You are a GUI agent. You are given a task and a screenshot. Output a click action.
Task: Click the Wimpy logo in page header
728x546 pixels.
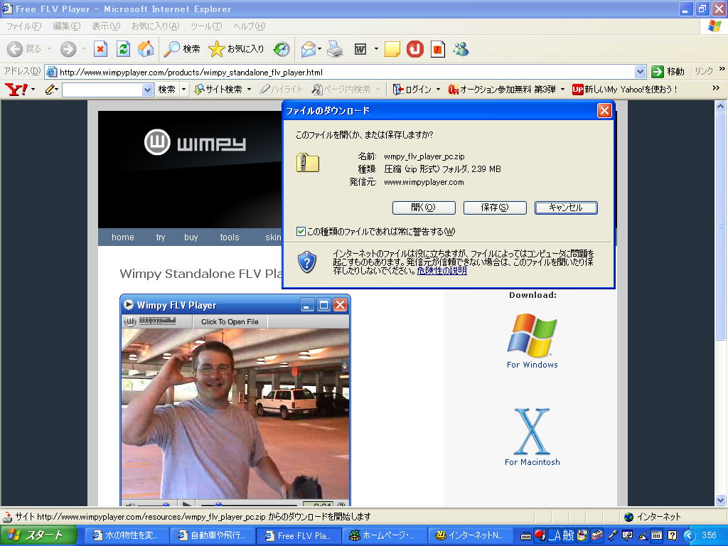point(195,142)
